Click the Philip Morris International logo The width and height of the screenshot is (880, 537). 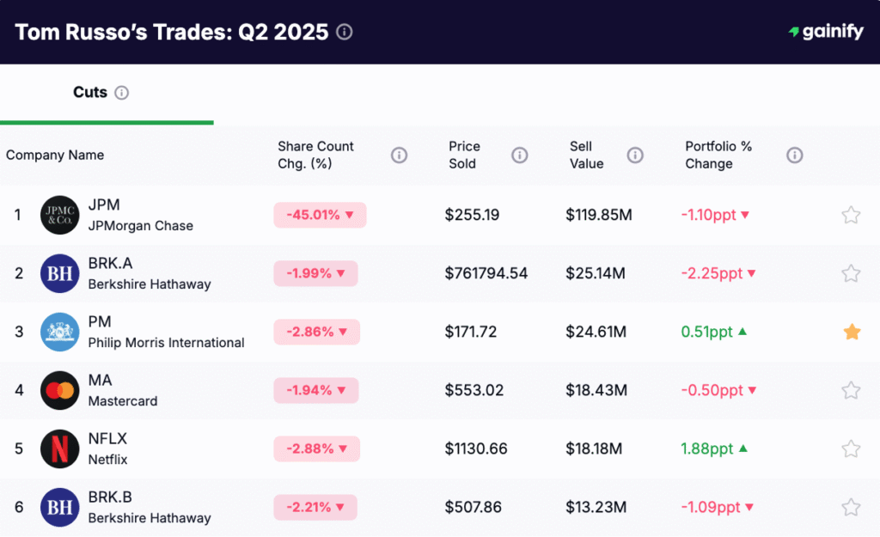(59, 332)
